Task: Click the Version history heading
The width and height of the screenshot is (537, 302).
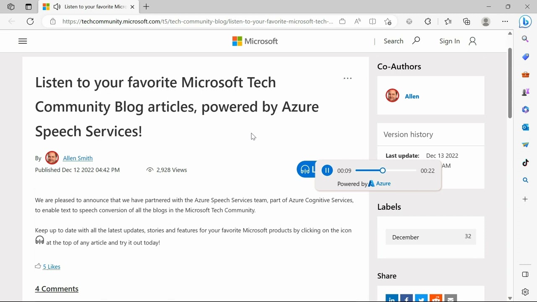Action: pos(408,134)
